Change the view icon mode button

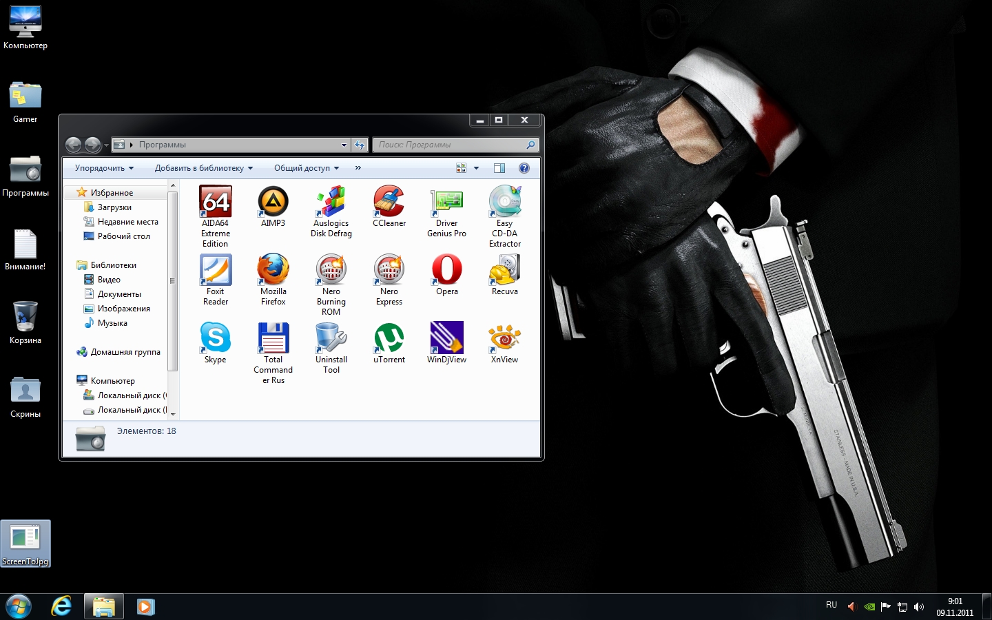pyautogui.click(x=462, y=168)
